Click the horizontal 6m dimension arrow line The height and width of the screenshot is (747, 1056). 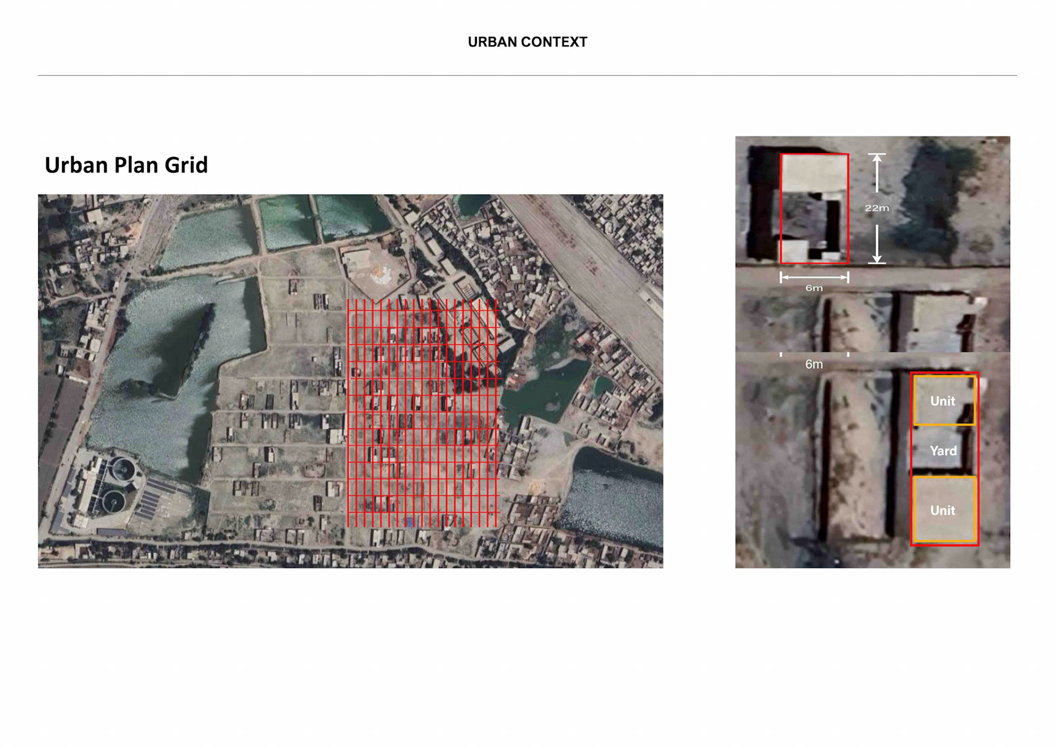pyautogui.click(x=814, y=277)
